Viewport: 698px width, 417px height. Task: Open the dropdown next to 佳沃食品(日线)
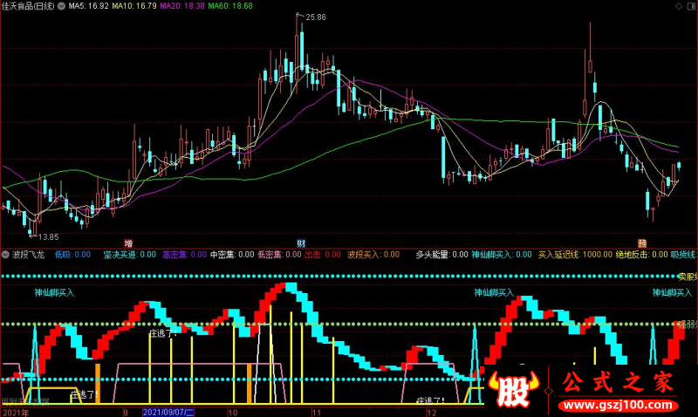pyautogui.click(x=61, y=6)
